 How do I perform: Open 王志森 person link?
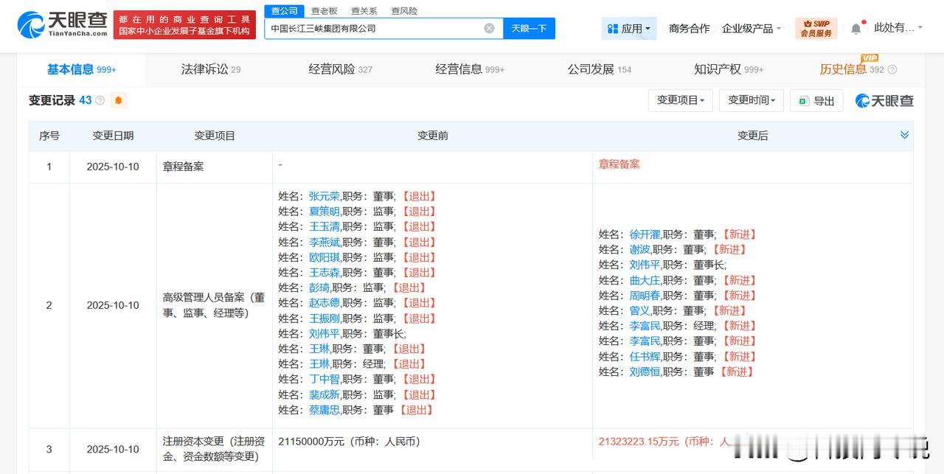click(x=324, y=273)
